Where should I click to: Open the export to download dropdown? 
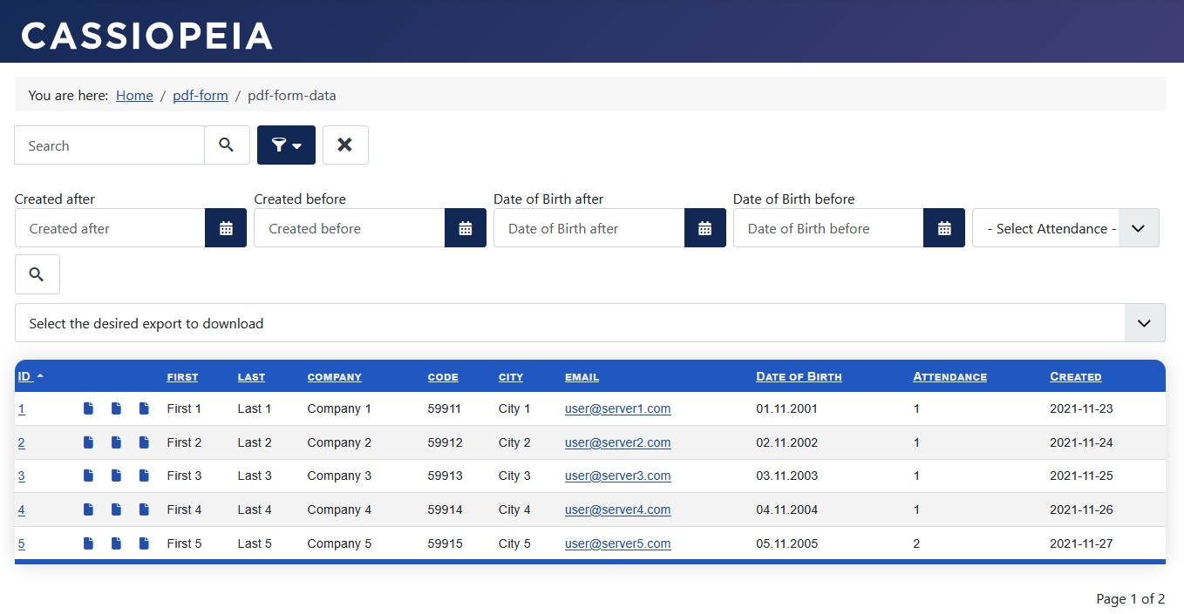pyautogui.click(x=590, y=323)
